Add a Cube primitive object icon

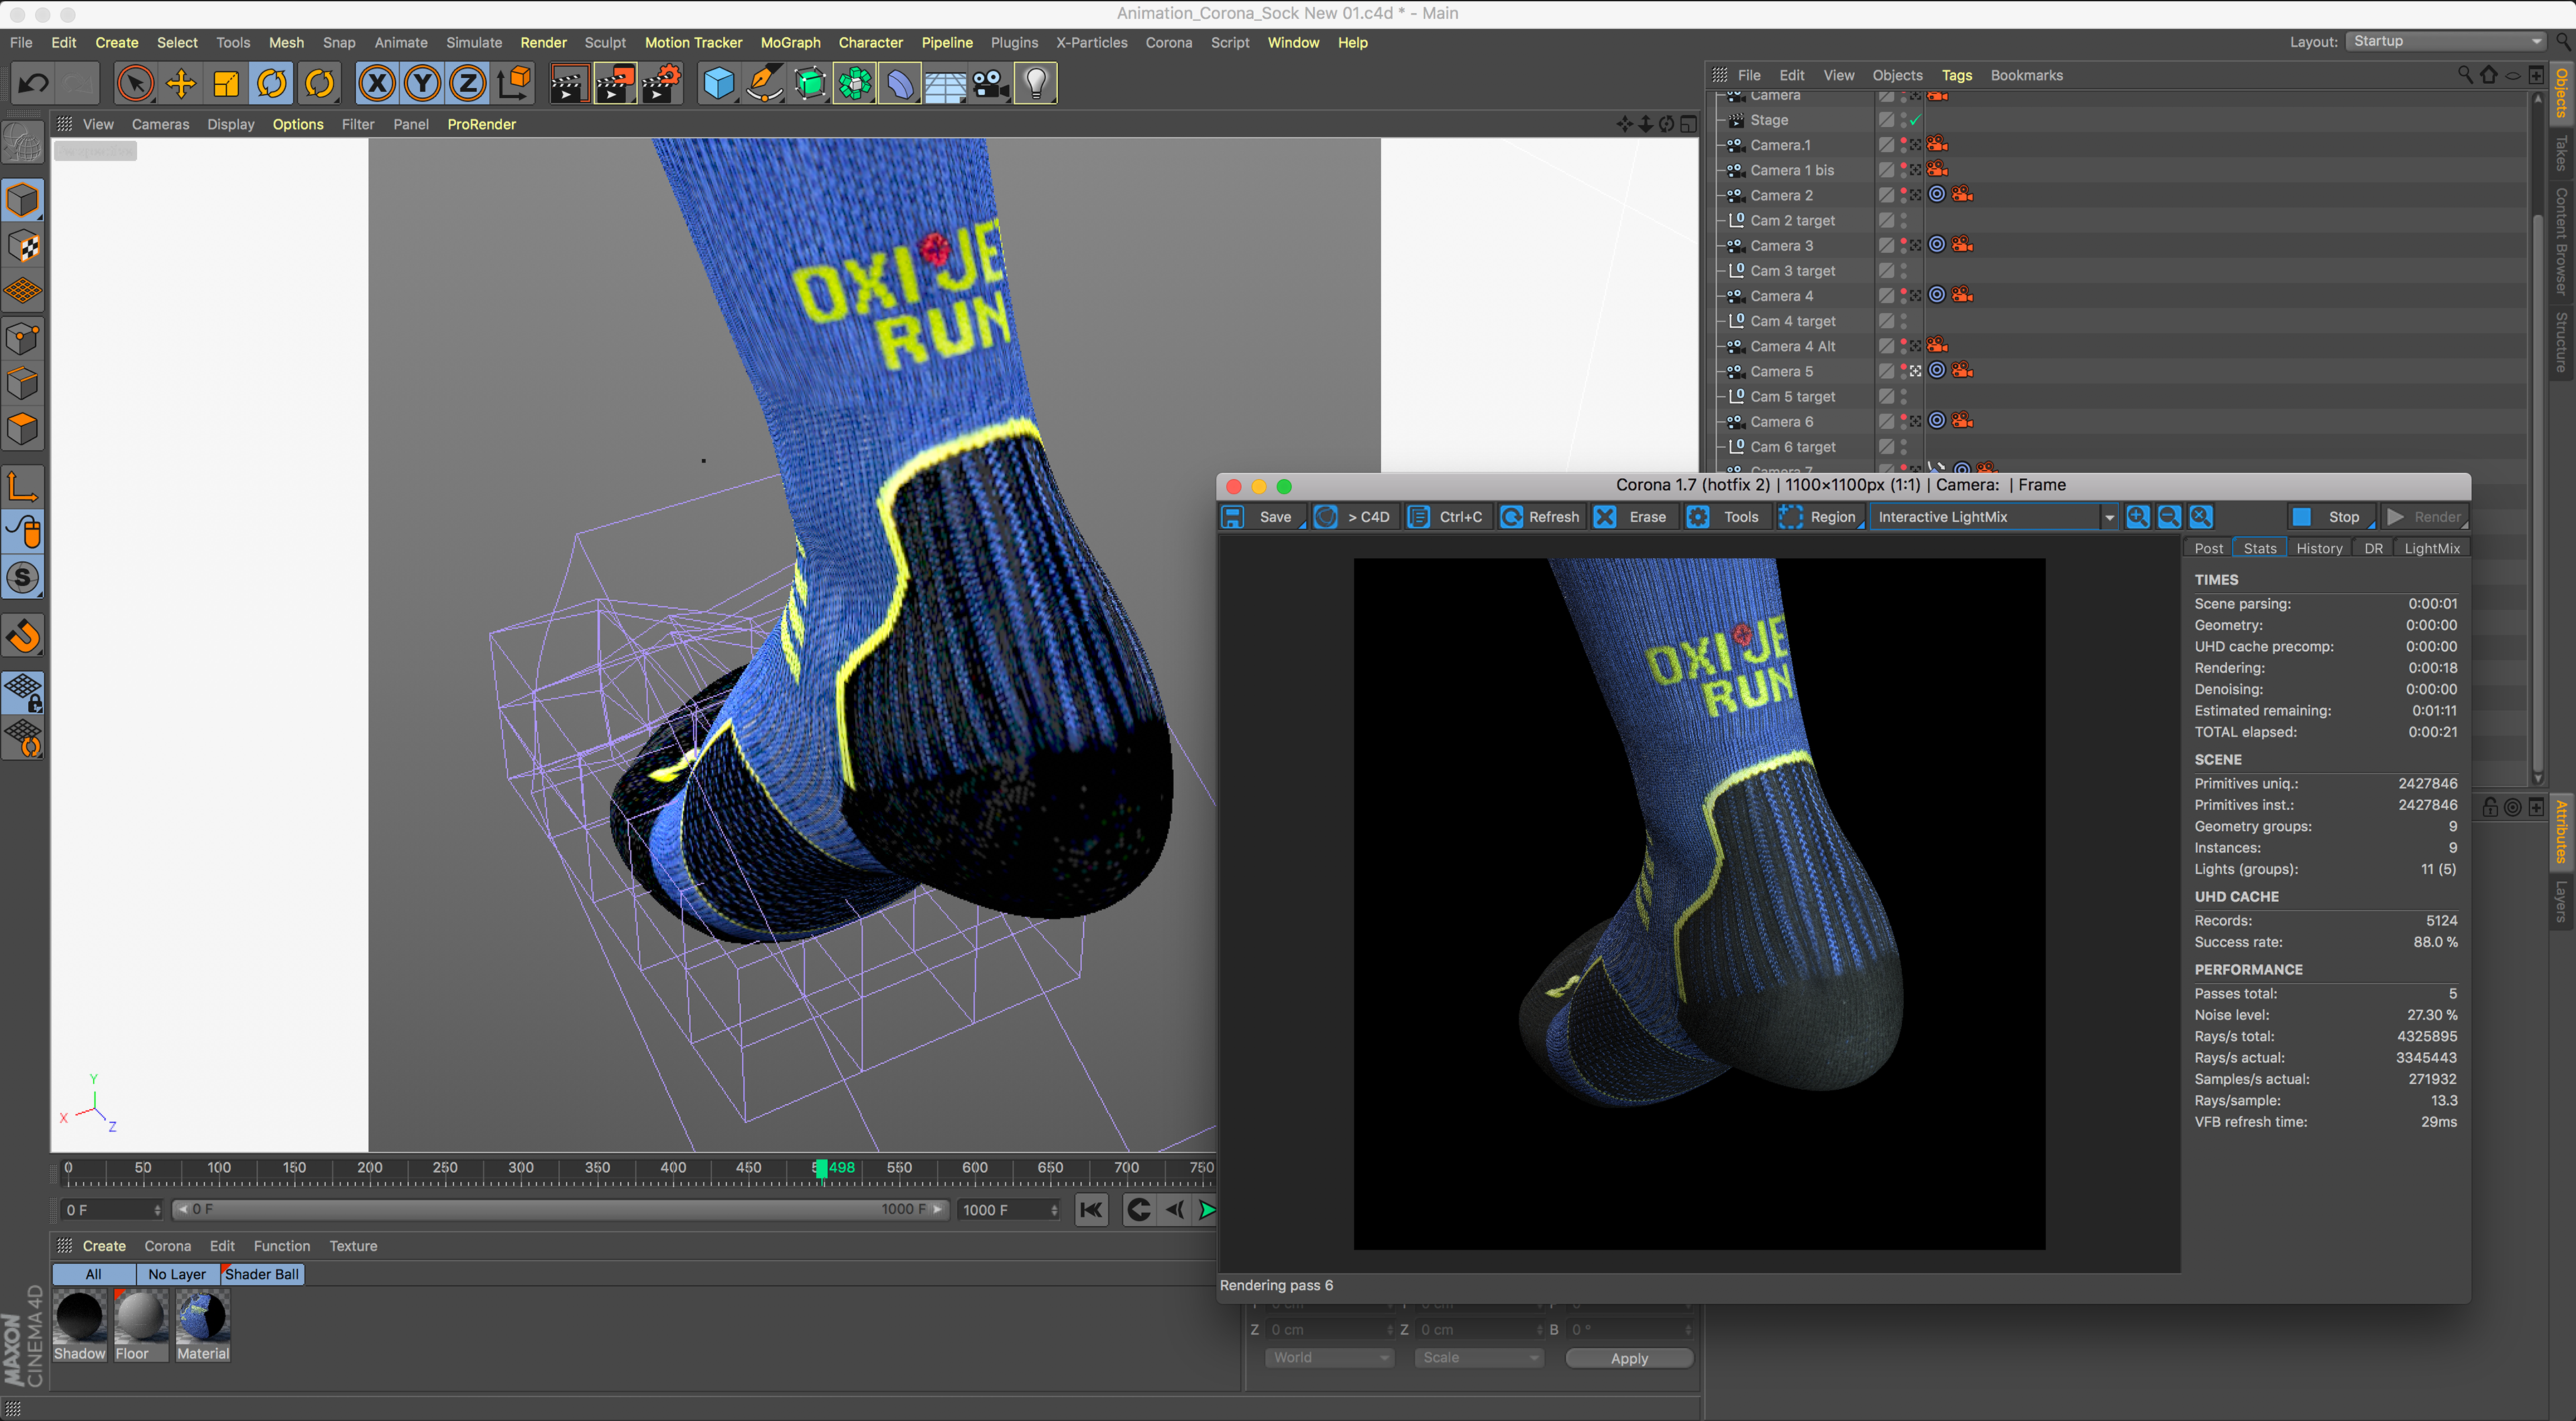coord(718,84)
